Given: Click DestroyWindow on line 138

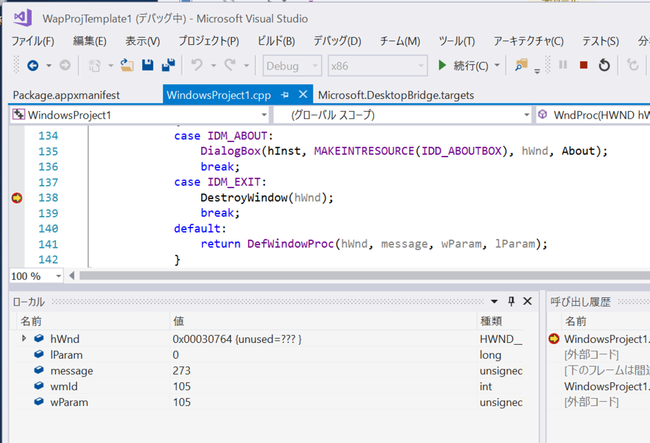Looking at the screenshot, I should pos(244,198).
